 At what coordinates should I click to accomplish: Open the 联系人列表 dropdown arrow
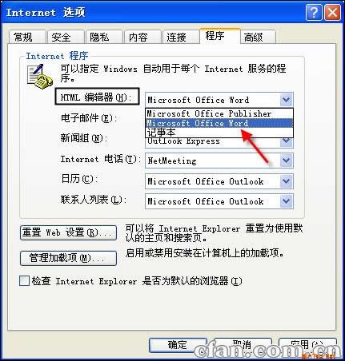287,201
